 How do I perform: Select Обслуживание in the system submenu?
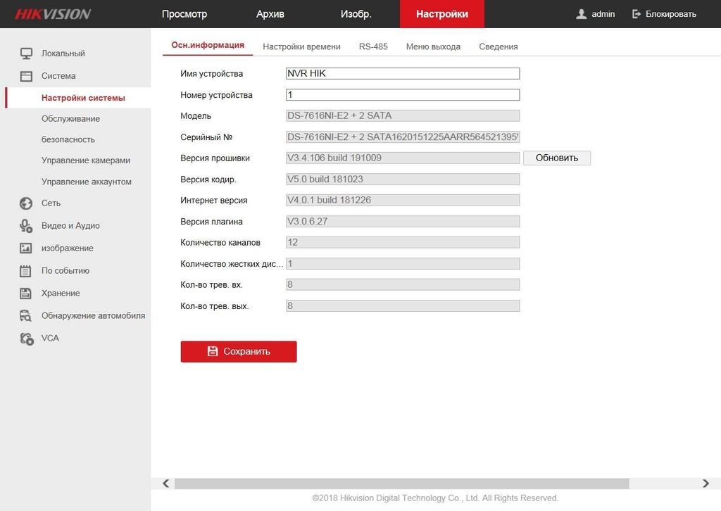coord(70,119)
